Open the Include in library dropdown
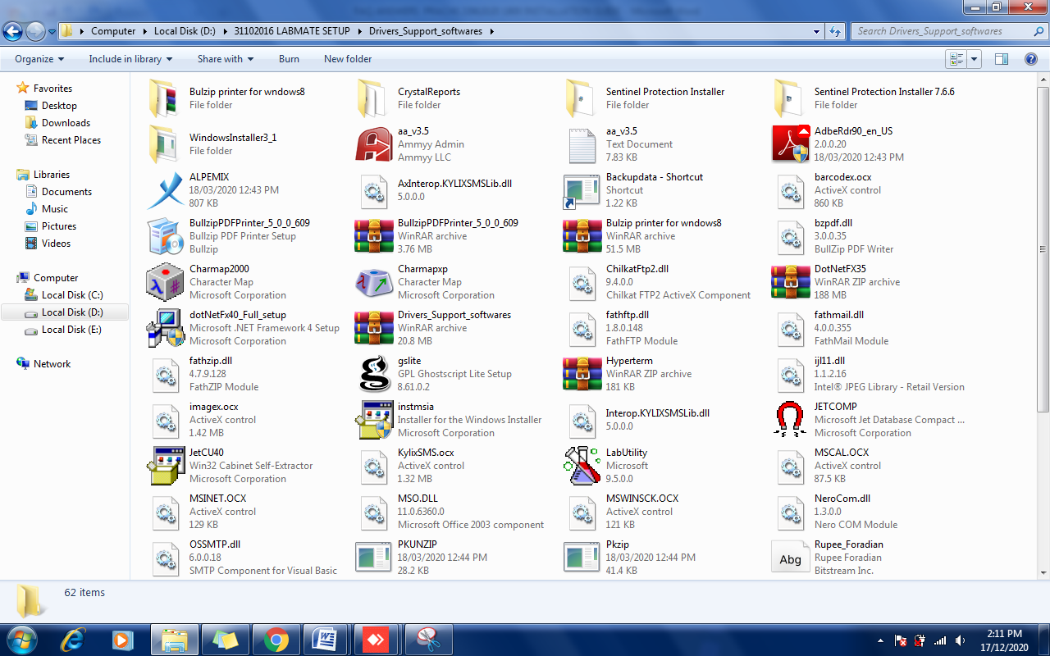Viewport: 1050px width, 656px height. (x=130, y=59)
